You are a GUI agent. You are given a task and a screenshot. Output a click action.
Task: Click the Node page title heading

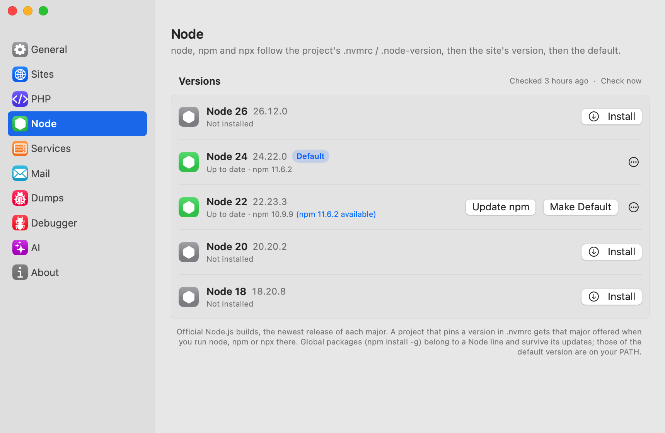coord(188,34)
